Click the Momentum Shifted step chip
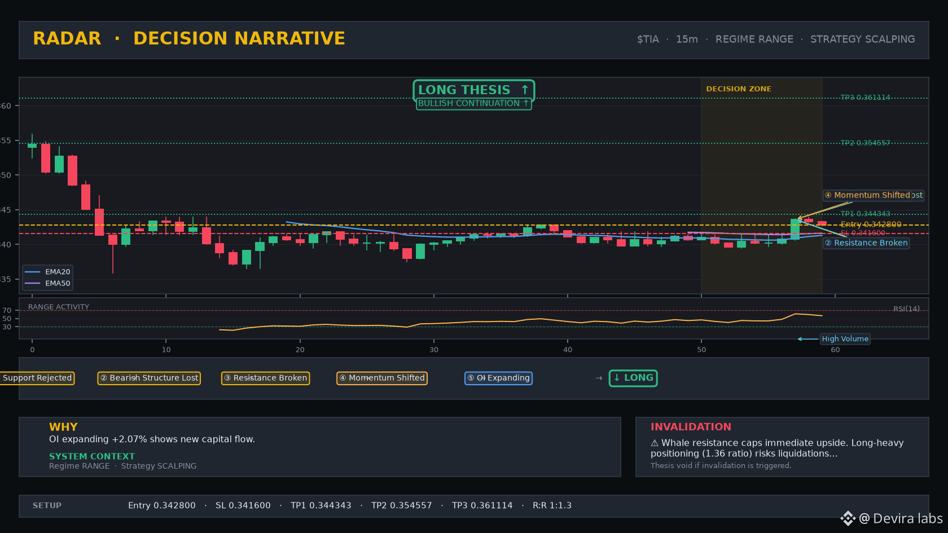This screenshot has height=533, width=948. (x=382, y=378)
